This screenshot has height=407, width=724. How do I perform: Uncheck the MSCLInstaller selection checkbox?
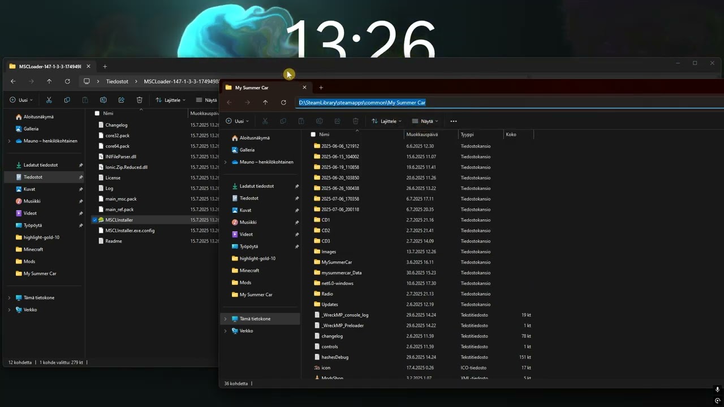[x=94, y=220]
